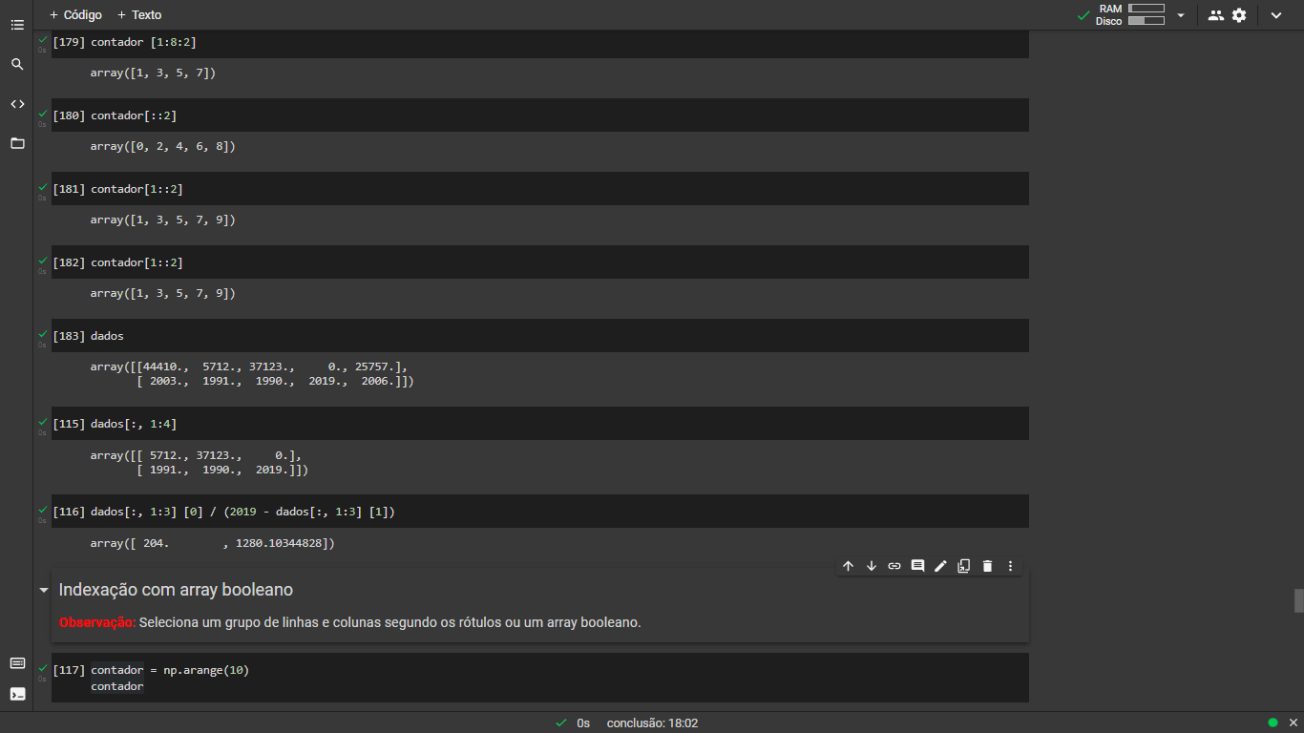Image resolution: width=1304 pixels, height=733 pixels.
Task: Add a new text cell with + Texto
Action: (139, 15)
